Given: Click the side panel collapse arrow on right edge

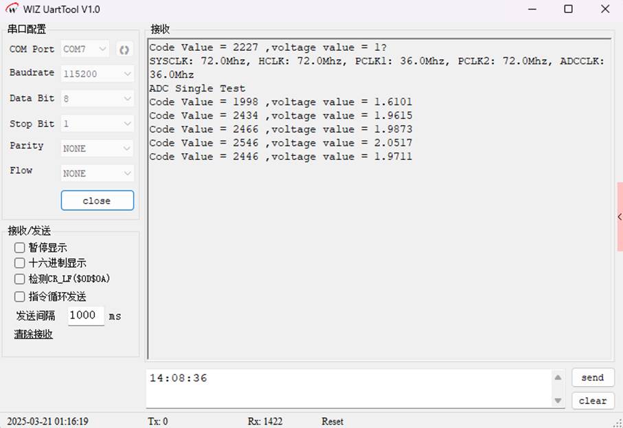Looking at the screenshot, I should (x=620, y=217).
